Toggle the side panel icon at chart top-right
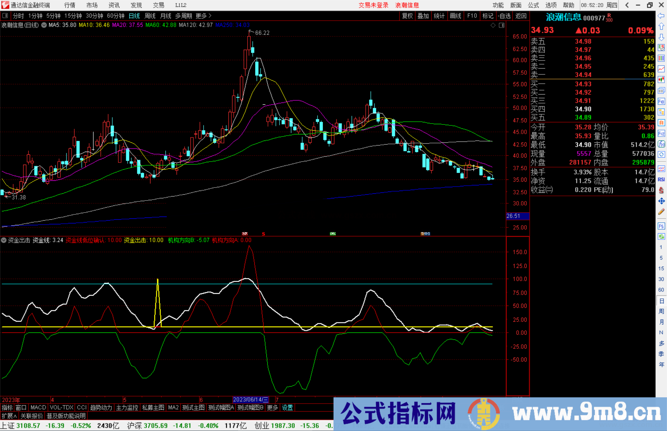 click(502, 25)
